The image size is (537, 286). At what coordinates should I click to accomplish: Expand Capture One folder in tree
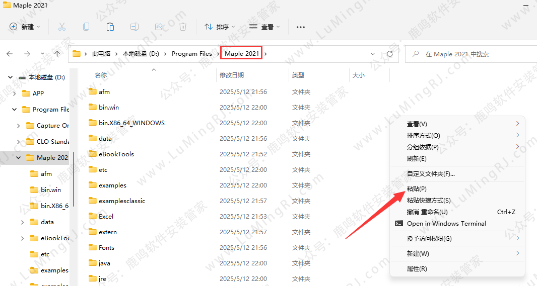[19, 126]
